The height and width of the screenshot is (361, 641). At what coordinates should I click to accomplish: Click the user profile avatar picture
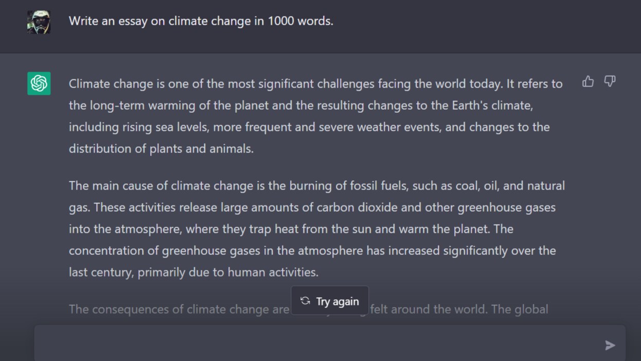39,22
